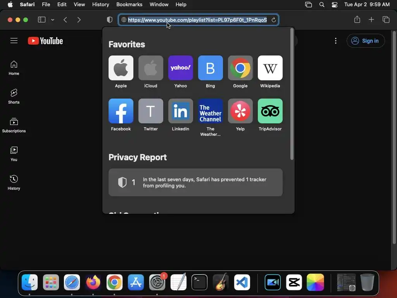This screenshot has height=298, width=397.
Task: Open a new tab with plus button
Action: (x=371, y=19)
